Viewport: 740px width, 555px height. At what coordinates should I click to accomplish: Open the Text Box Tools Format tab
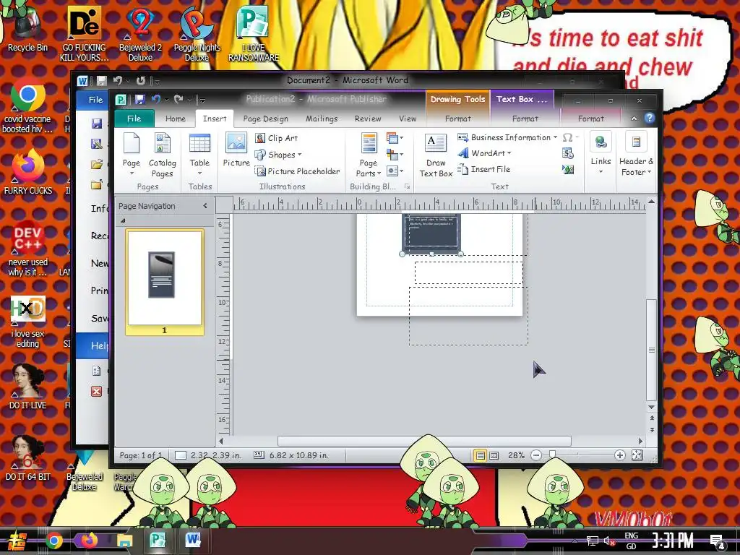(x=525, y=119)
